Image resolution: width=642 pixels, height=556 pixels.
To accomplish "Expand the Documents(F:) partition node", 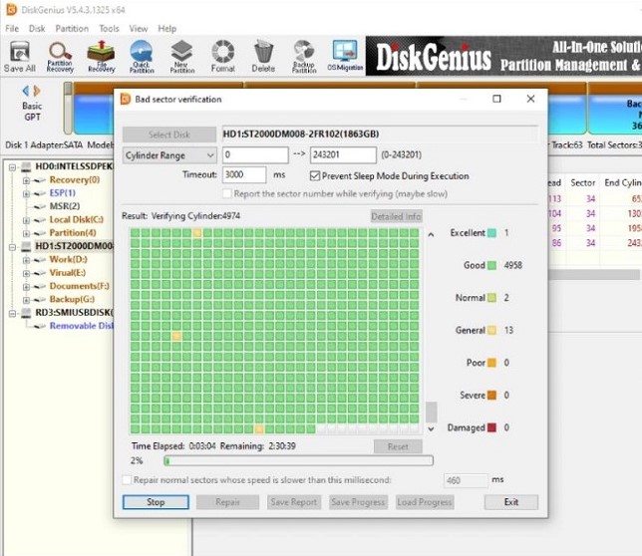I will [26, 286].
